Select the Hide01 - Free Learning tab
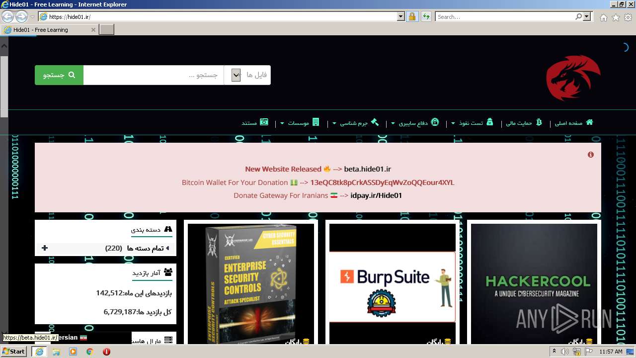The height and width of the screenshot is (358, 636). click(x=49, y=30)
